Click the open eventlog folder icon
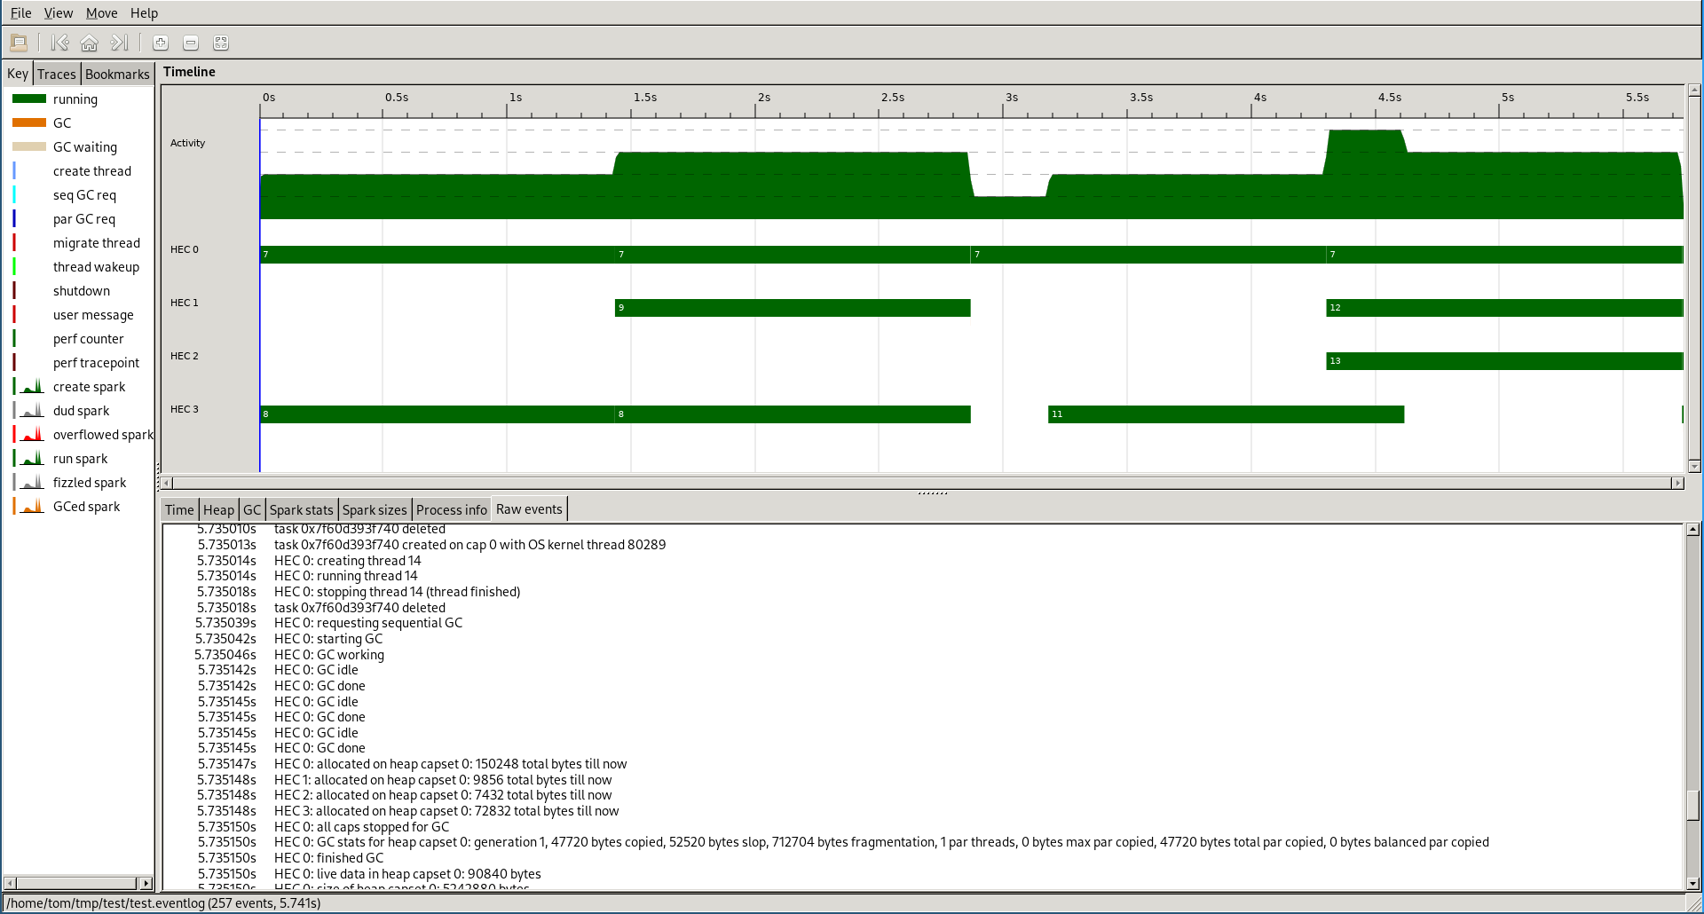 19,43
